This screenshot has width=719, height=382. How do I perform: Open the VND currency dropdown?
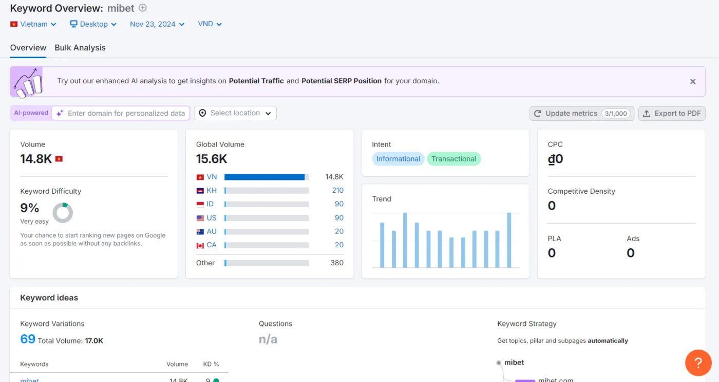click(x=210, y=24)
